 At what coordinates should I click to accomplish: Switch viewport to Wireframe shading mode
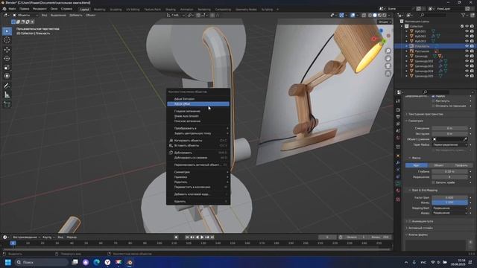[x=370, y=15]
